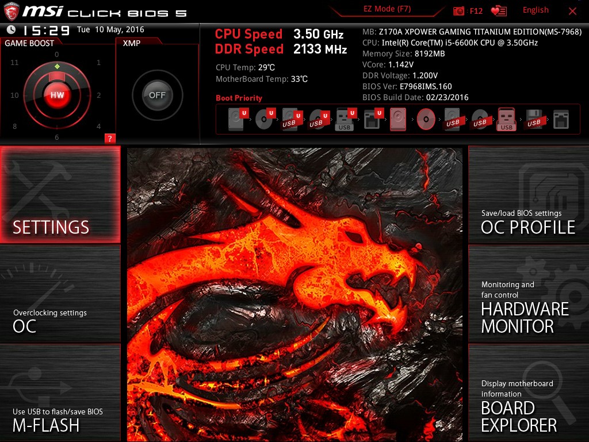Select the highlighted legacy USB key boot icon
Image resolution: width=589 pixels, height=442 pixels.
point(506,119)
